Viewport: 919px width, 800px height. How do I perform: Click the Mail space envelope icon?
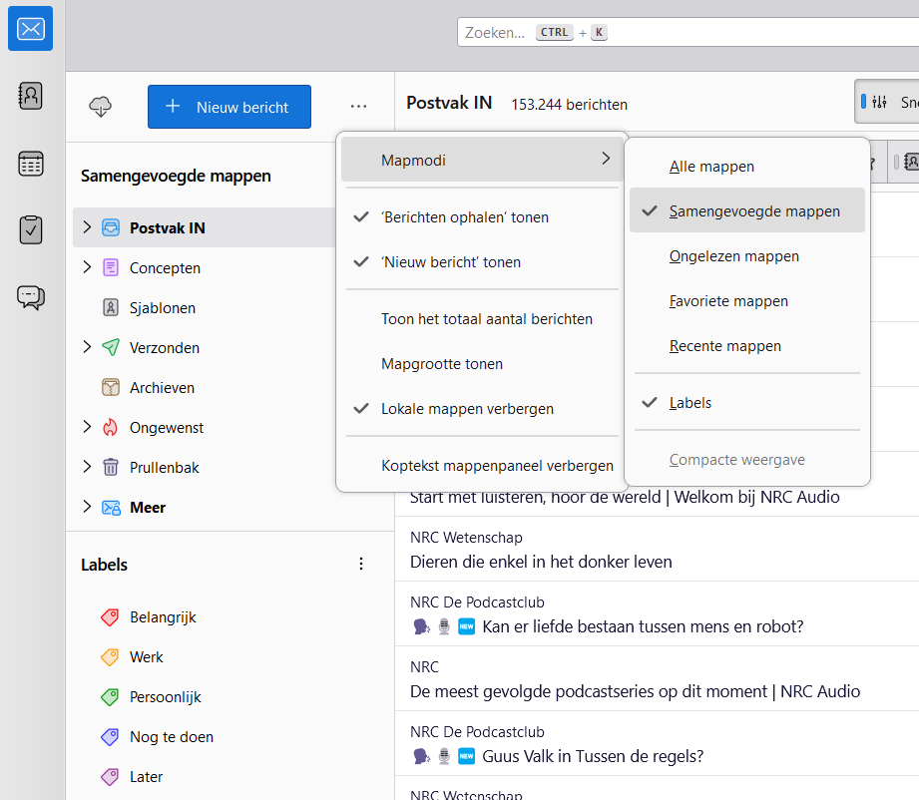click(x=31, y=29)
